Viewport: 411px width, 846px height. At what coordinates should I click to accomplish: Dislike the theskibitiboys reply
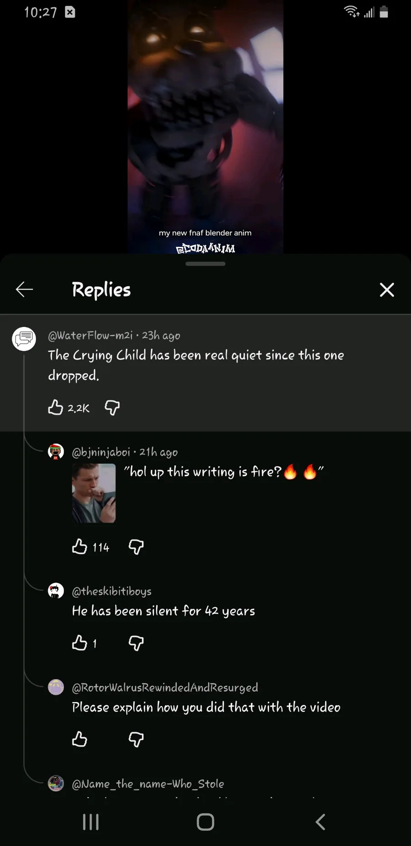(x=136, y=643)
